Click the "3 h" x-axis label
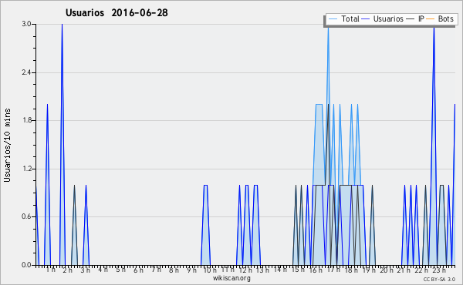The image size is (463, 285). pyautogui.click(x=86, y=270)
